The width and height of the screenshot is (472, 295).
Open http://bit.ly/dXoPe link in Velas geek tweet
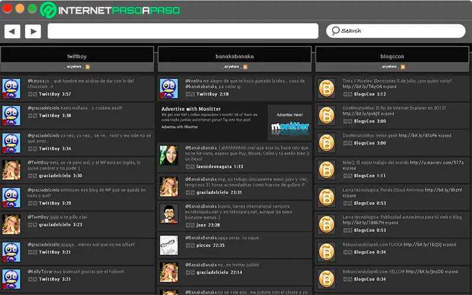point(418,136)
